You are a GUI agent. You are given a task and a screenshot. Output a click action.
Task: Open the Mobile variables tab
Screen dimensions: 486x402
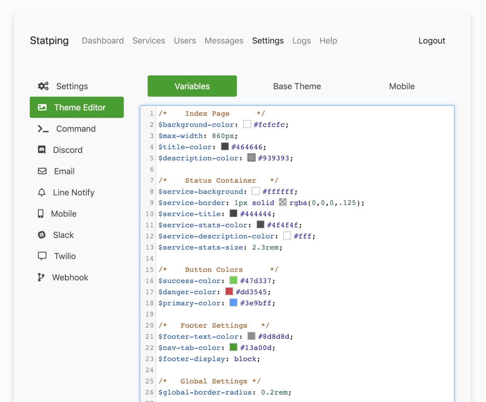click(402, 86)
